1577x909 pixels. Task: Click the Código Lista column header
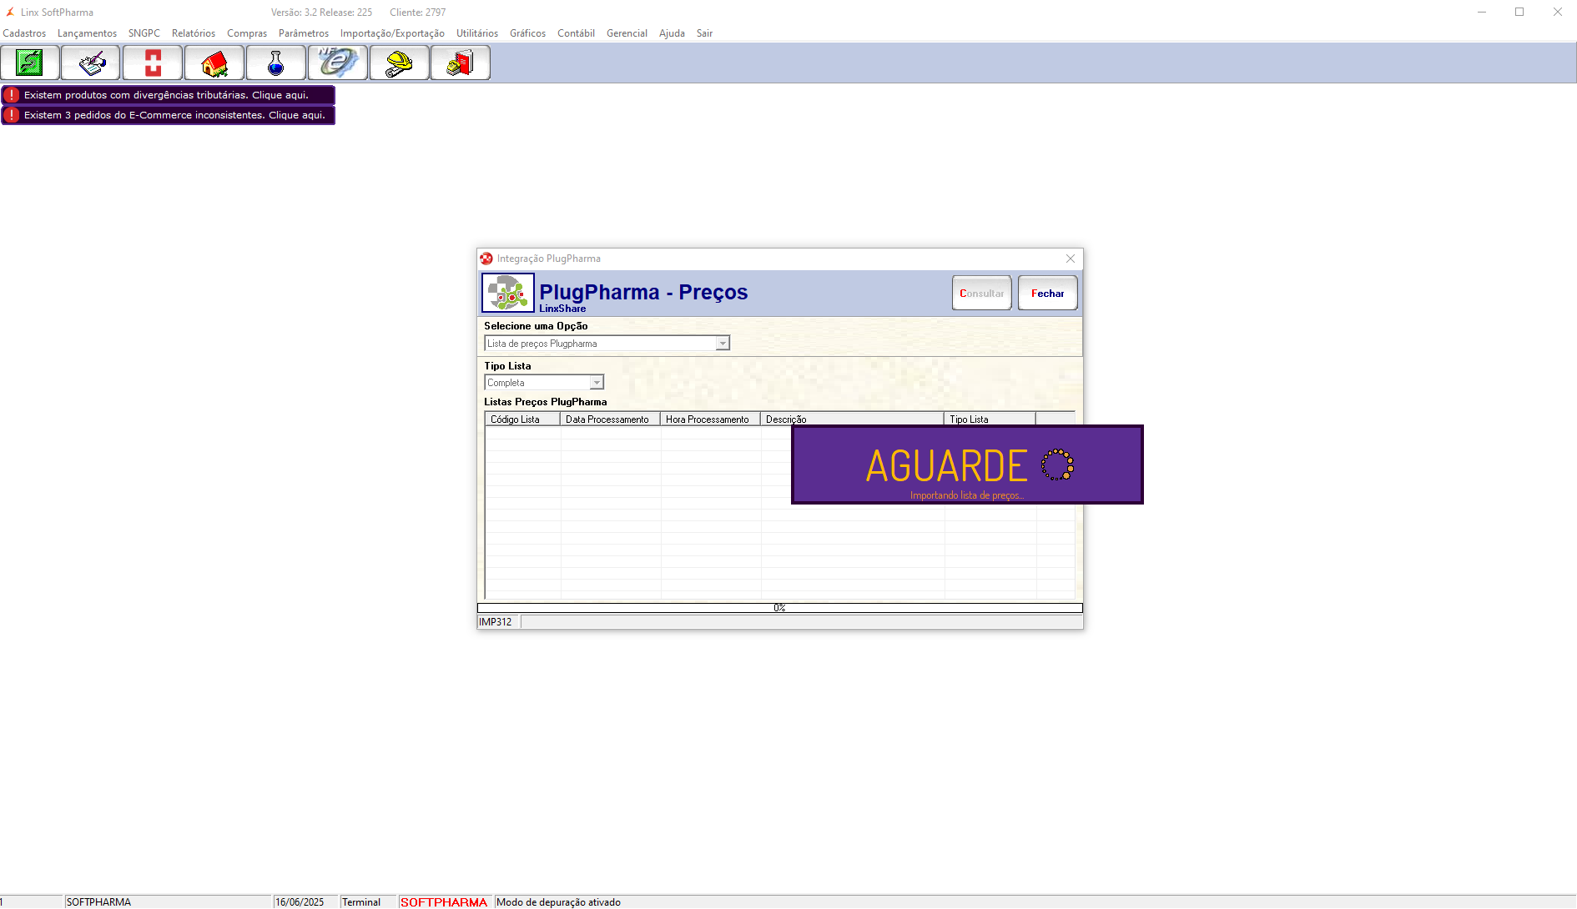click(x=523, y=419)
